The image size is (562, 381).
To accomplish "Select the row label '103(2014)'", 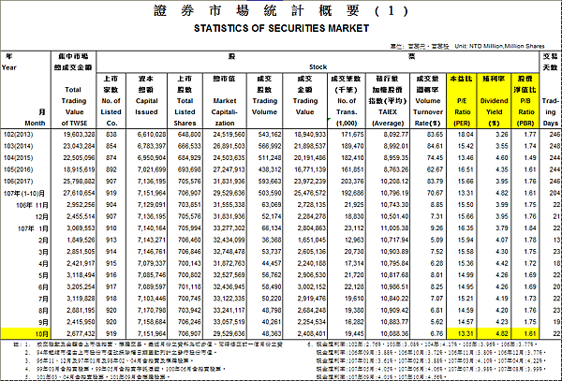I will point(19,146).
